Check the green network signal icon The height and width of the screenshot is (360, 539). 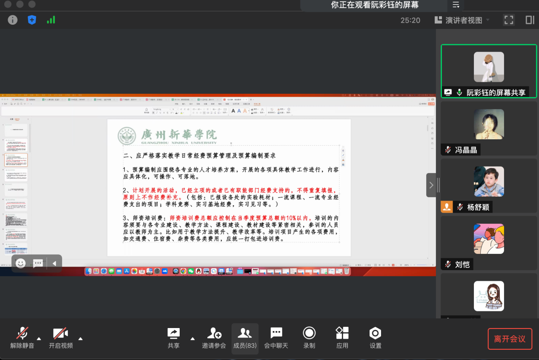point(51,20)
